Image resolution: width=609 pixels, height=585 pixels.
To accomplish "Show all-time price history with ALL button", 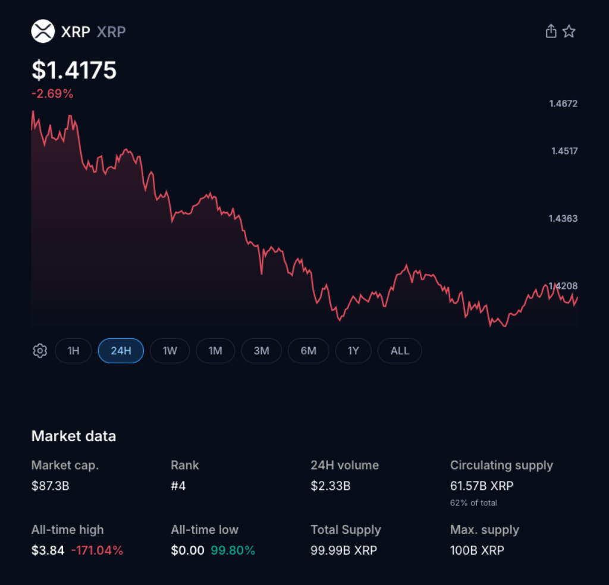I will click(x=399, y=351).
